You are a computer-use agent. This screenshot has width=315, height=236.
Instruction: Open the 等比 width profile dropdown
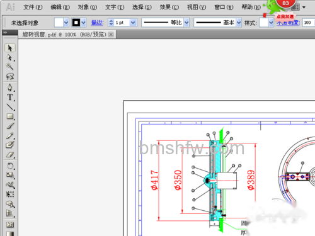[x=186, y=23]
